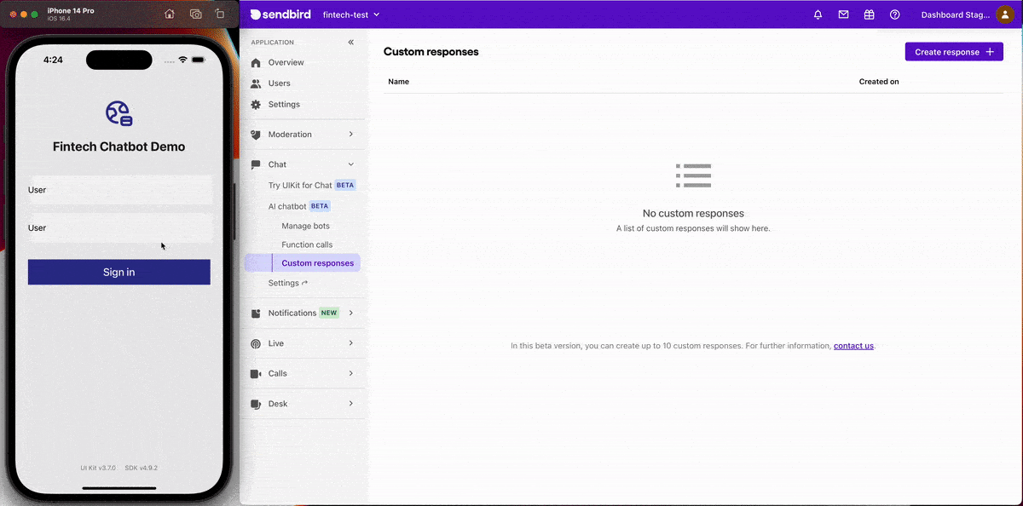
Task: Click the Users people icon
Action: click(256, 83)
